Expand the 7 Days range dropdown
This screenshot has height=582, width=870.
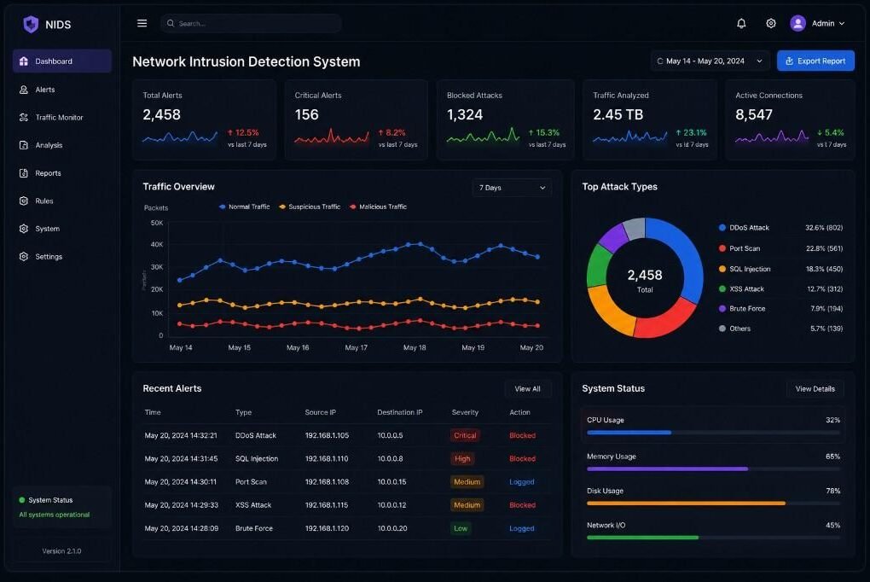(x=512, y=188)
